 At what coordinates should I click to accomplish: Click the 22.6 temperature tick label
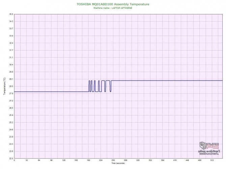(x=11, y=151)
